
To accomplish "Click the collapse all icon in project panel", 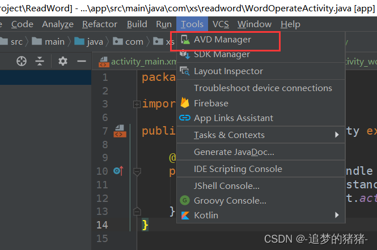I will click(x=40, y=61).
